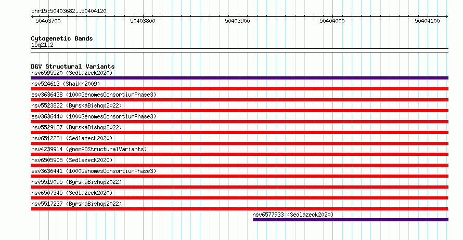Click the red bar under esv3636438
This screenshot has width=463, height=240.
[x=239, y=100]
